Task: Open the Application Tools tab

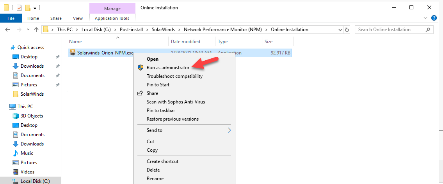Action: (112, 18)
